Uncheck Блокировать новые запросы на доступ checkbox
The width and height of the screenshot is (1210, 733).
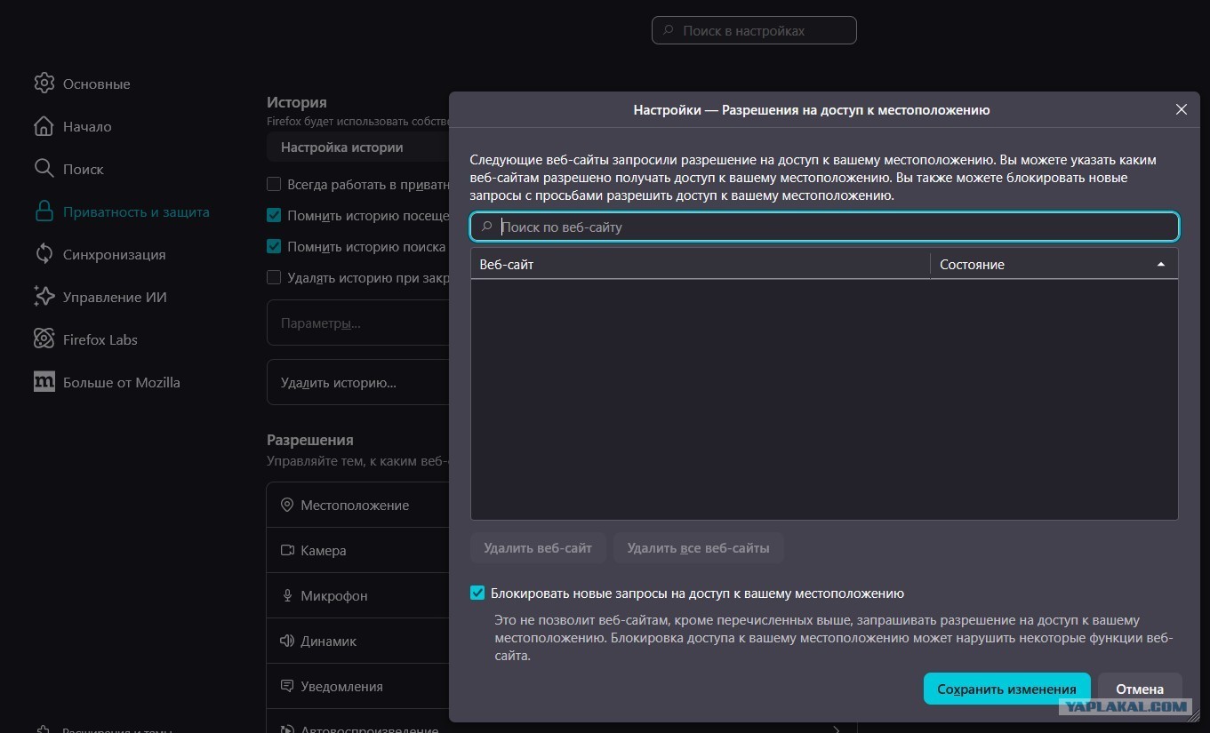pyautogui.click(x=477, y=594)
